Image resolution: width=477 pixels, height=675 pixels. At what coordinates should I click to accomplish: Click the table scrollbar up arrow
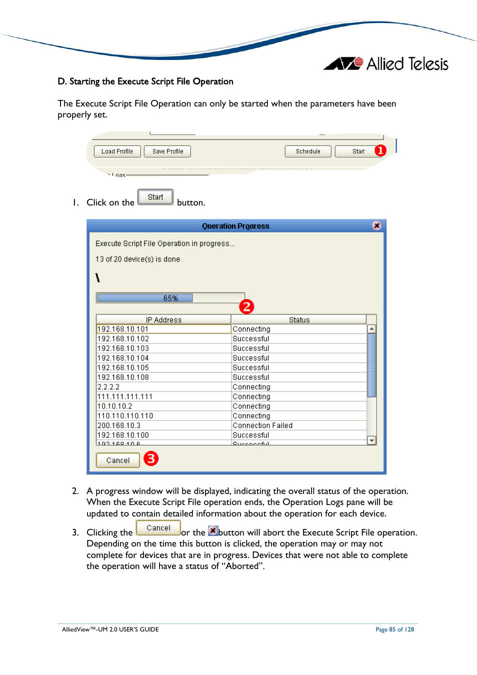pos(371,329)
